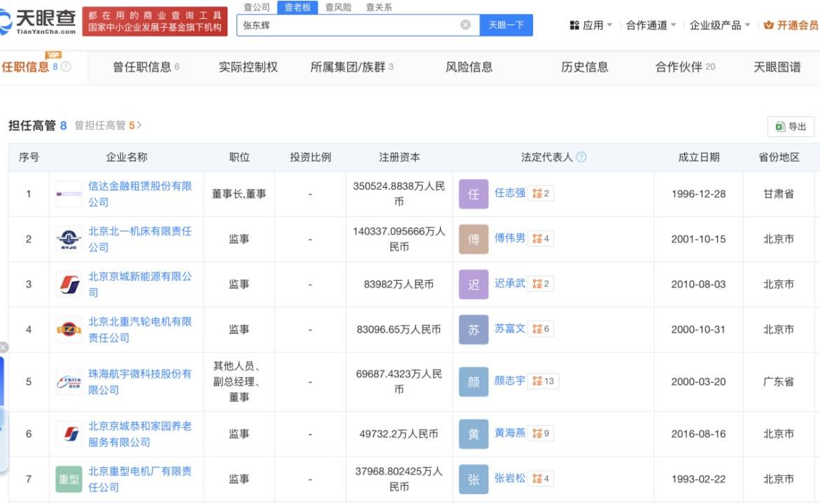Open the 信达金融租赁 company logo
Viewport: 820px width, 503px height.
click(69, 194)
